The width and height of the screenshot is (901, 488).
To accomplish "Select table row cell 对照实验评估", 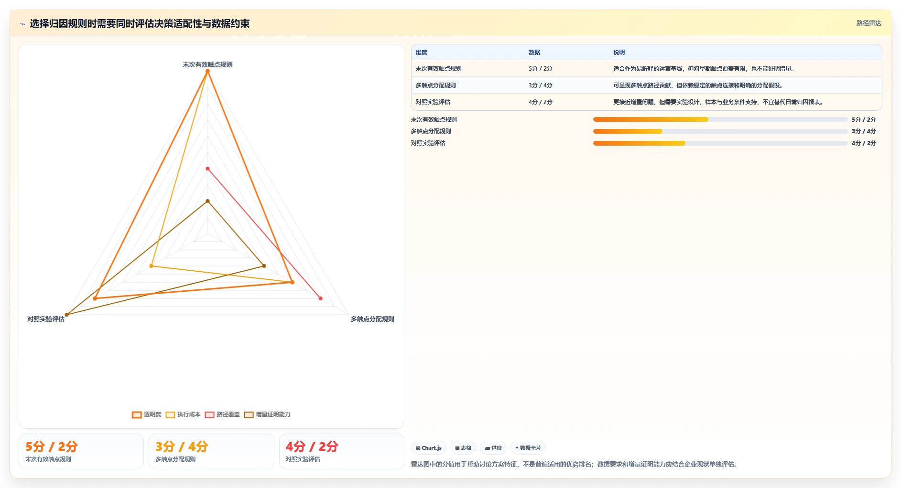I will point(433,102).
